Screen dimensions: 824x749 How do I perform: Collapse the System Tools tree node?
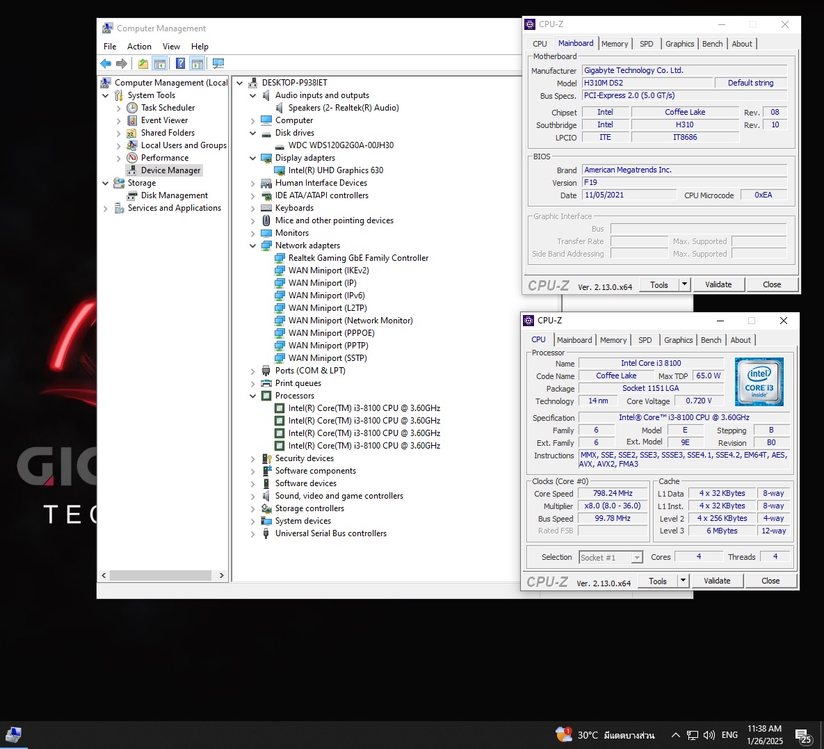click(x=106, y=95)
